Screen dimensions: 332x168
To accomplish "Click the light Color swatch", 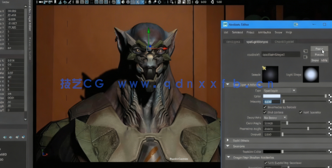I will (272, 96).
